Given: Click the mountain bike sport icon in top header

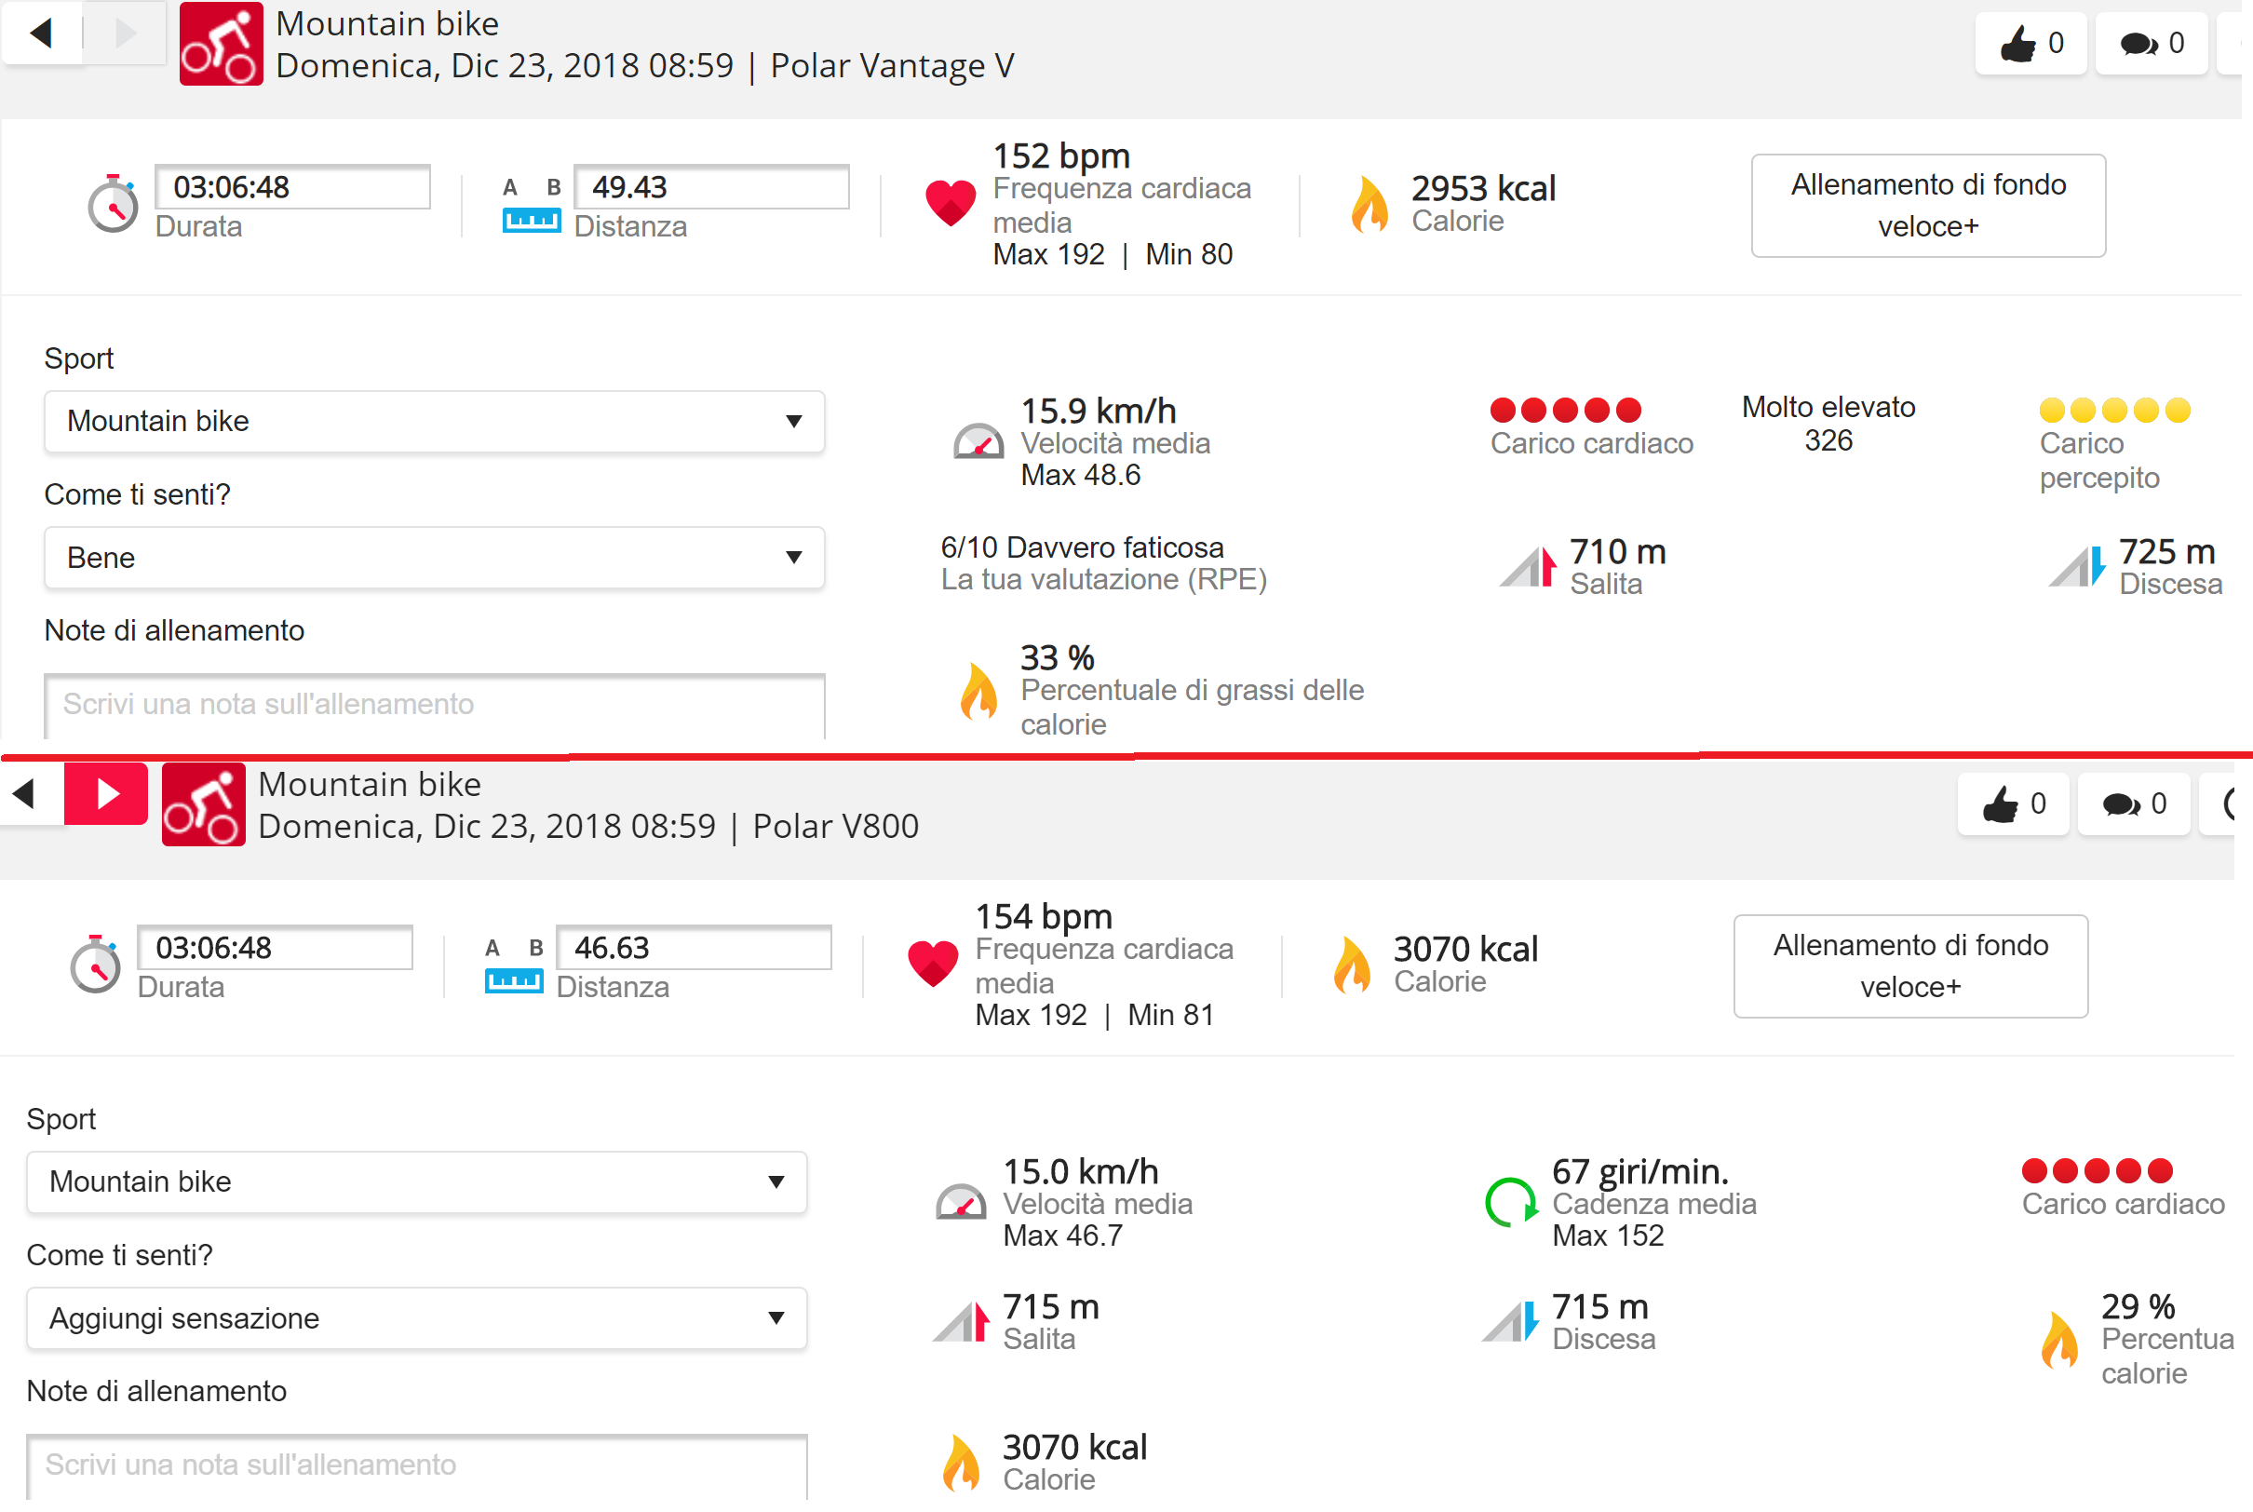Looking at the screenshot, I should pos(221,45).
